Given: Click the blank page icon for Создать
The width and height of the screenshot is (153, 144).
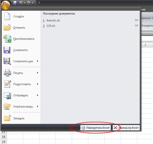Looking at the screenshot, I should pyautogui.click(x=7, y=16).
